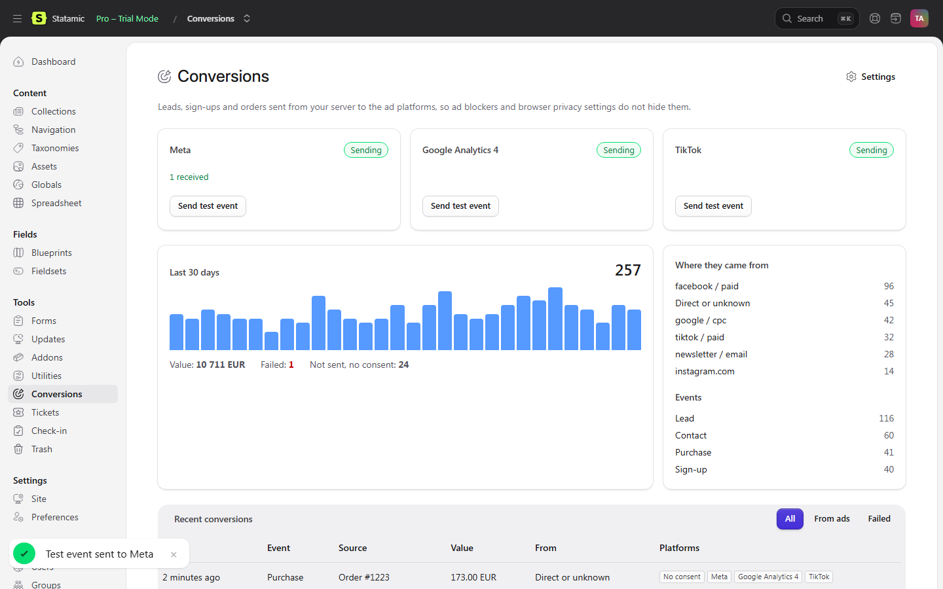Viewport: 943px width, 589px height.
Task: Send test event for TikTok
Action: 713,206
